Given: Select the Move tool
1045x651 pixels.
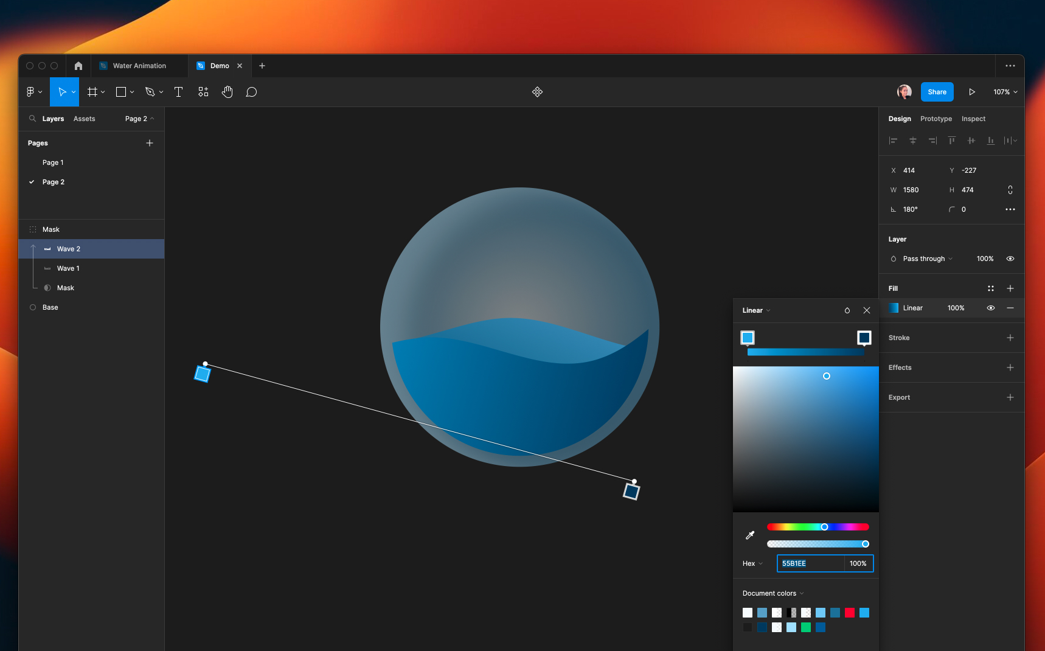Looking at the screenshot, I should [61, 92].
